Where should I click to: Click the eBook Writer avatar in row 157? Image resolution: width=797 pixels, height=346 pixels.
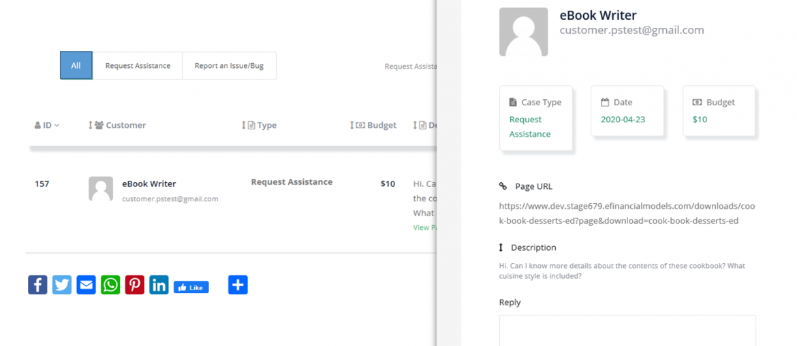[101, 189]
